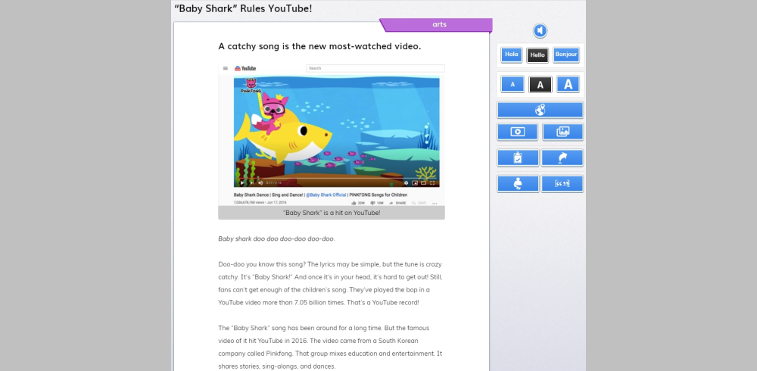Image resolution: width=757 pixels, height=371 pixels.
Task: Open the clipboard quiz button
Action: [x=518, y=157]
